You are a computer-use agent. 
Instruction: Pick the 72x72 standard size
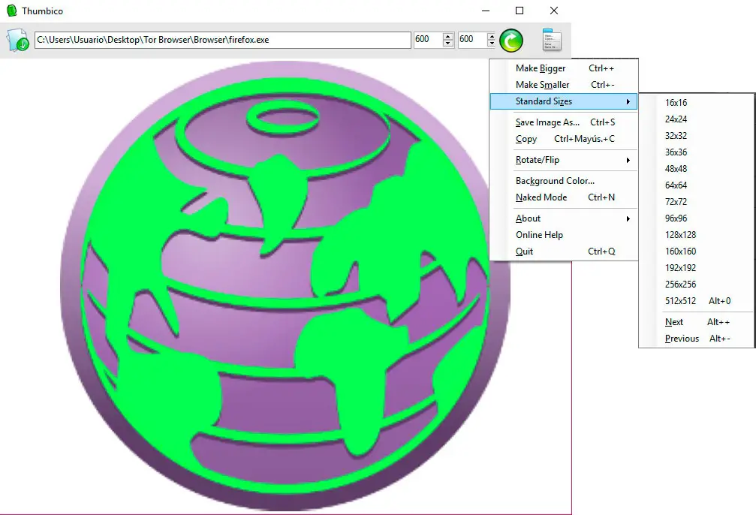click(696, 201)
